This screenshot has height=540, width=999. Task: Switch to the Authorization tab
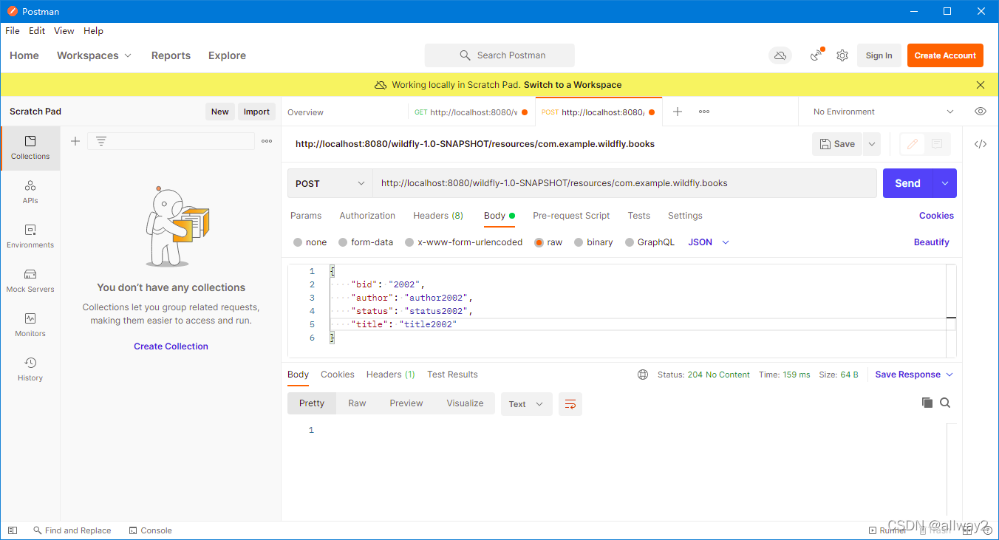tap(367, 216)
